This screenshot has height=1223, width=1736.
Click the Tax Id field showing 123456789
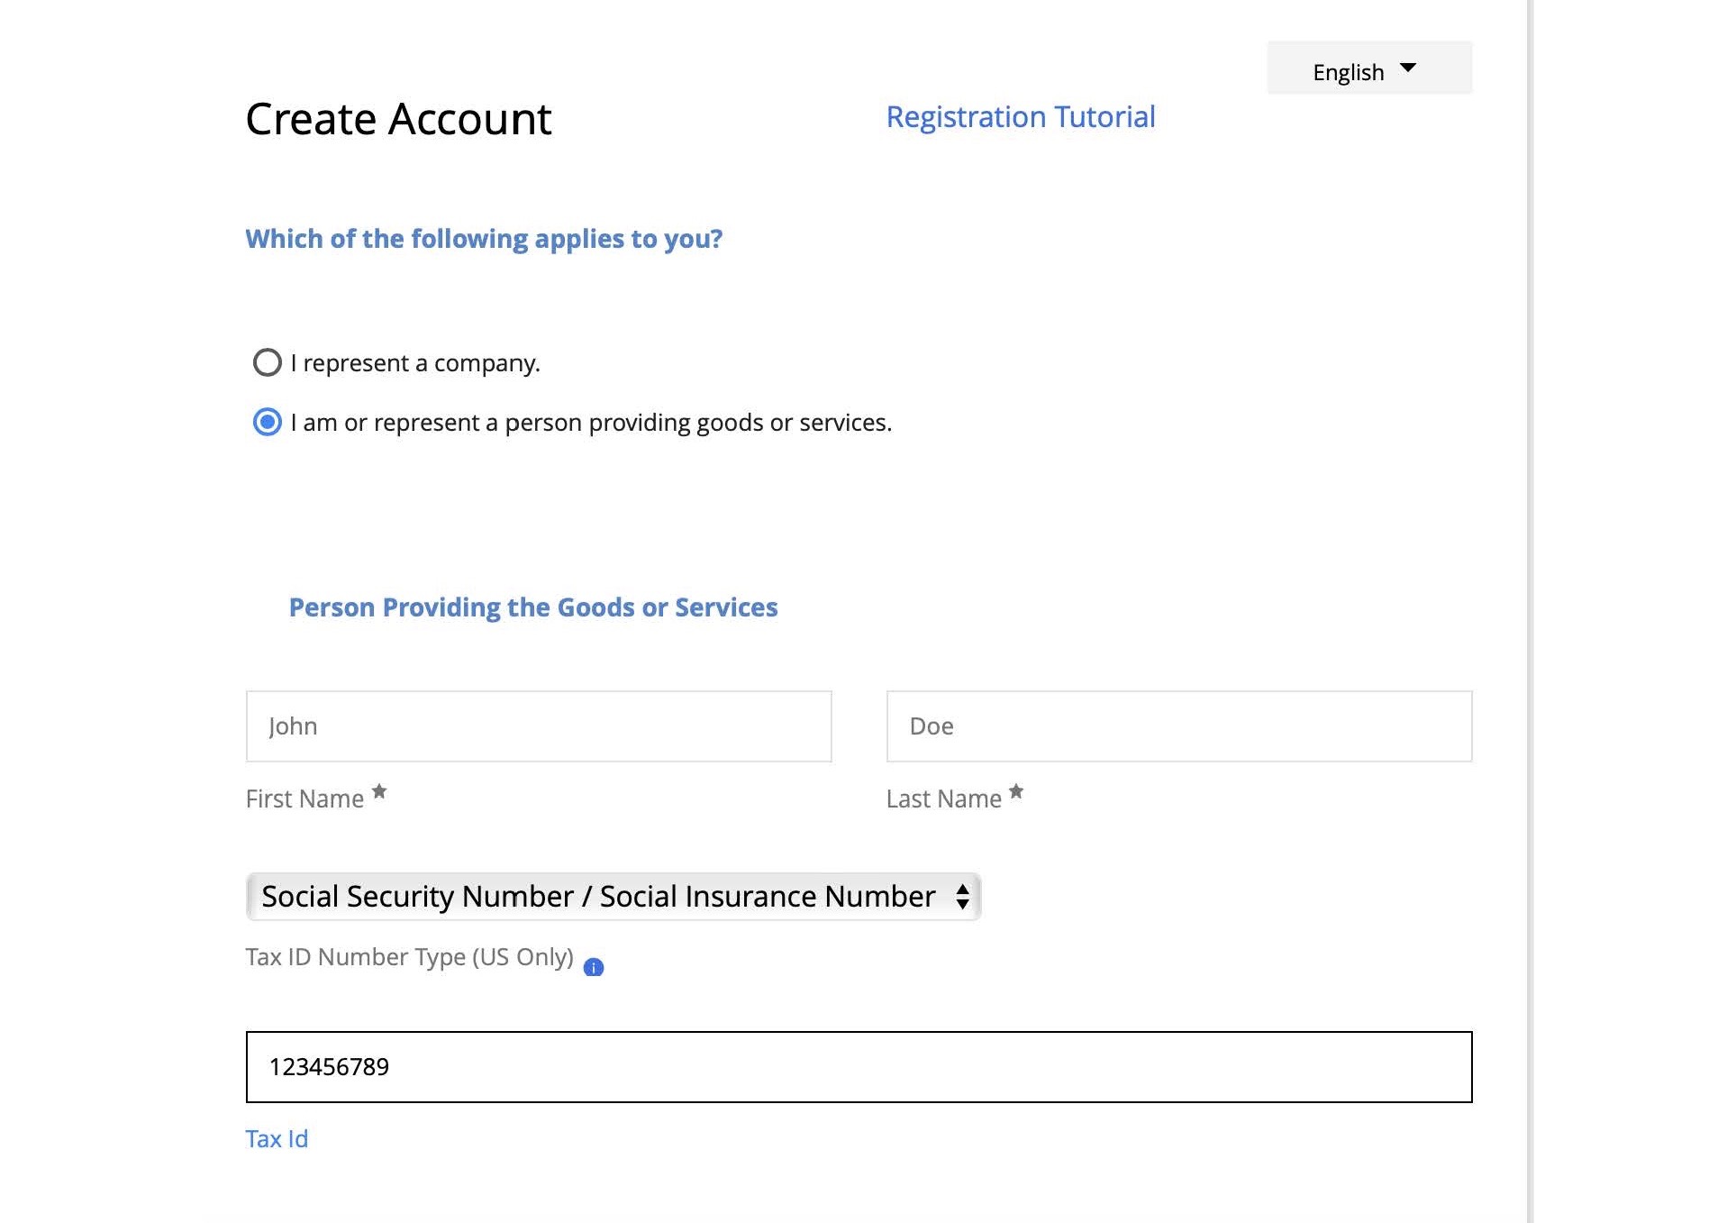click(x=859, y=1067)
